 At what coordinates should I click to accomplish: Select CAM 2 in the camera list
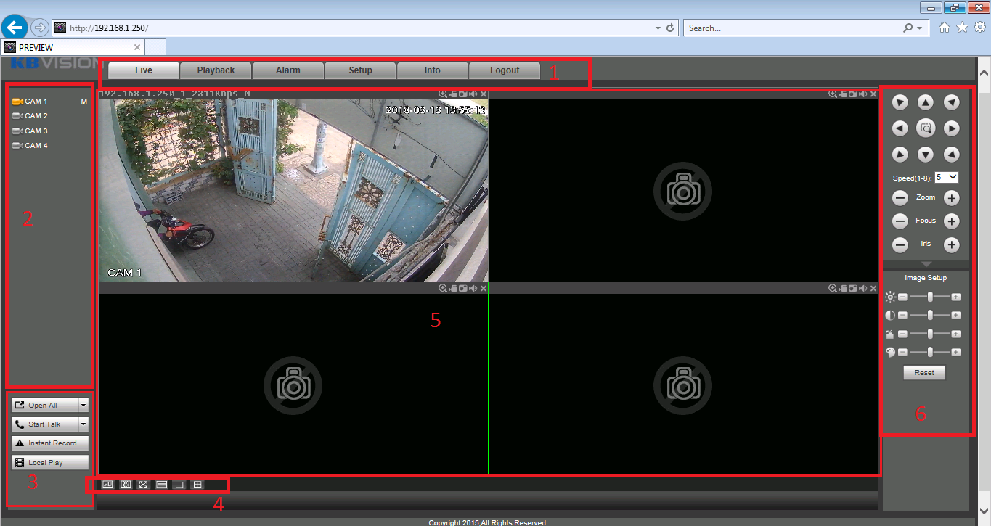(x=36, y=116)
